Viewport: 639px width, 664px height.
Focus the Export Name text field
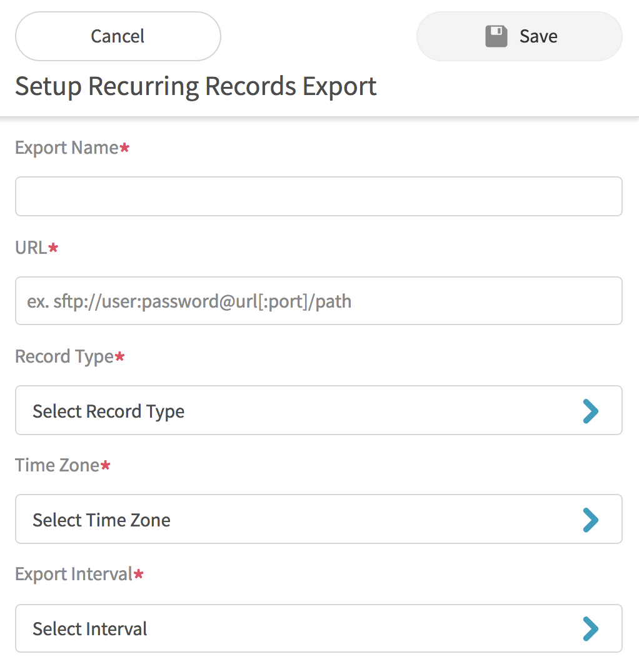coord(318,196)
